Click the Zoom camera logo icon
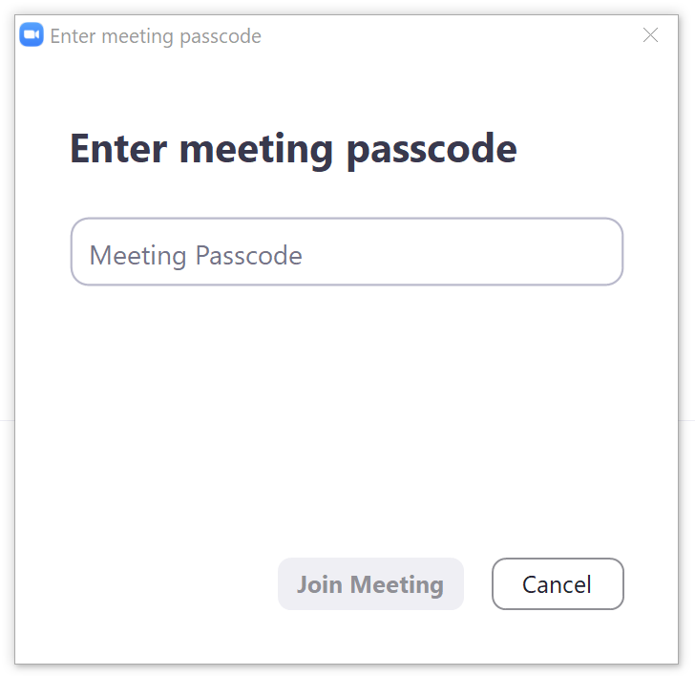This screenshot has height=676, width=695. pos(32,34)
